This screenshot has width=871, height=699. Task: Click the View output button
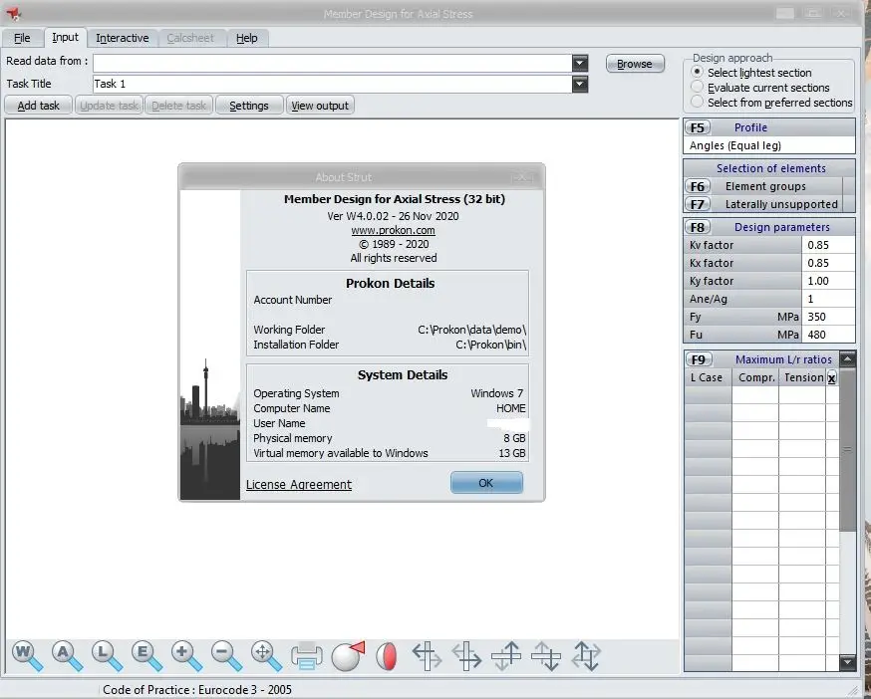coord(320,106)
